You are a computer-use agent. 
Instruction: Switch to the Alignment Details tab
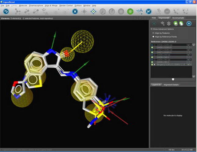tap(171, 85)
